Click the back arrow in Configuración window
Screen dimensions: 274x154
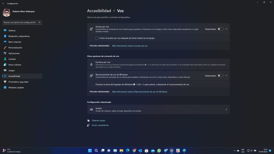tap(3, 3)
